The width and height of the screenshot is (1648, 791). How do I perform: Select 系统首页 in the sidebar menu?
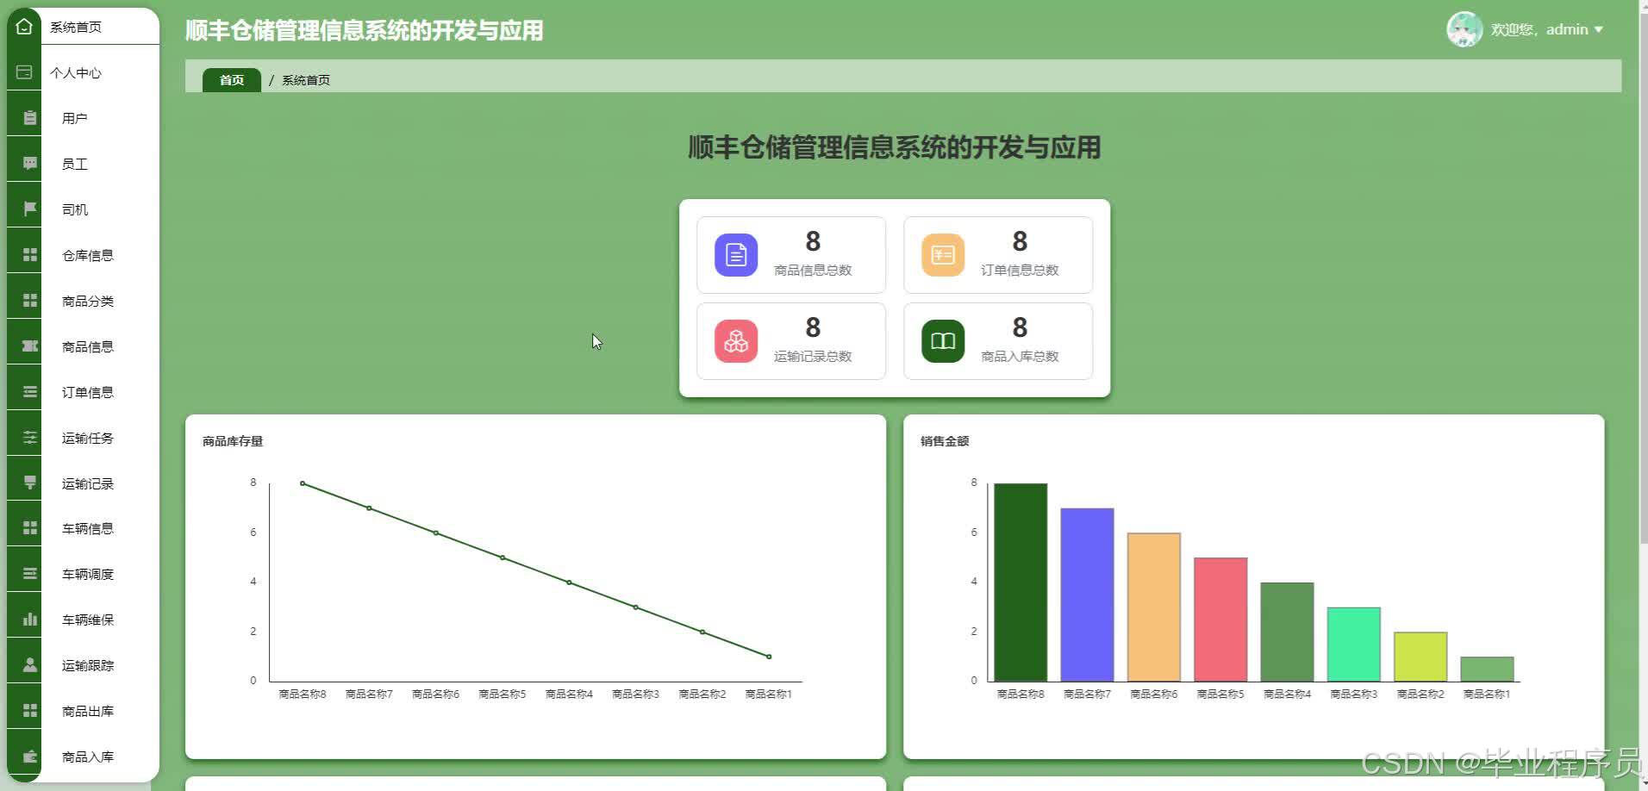click(x=76, y=27)
